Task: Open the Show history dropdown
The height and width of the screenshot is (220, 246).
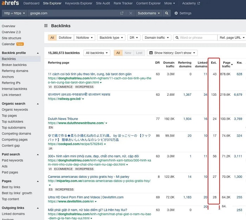Action: tap(172, 53)
